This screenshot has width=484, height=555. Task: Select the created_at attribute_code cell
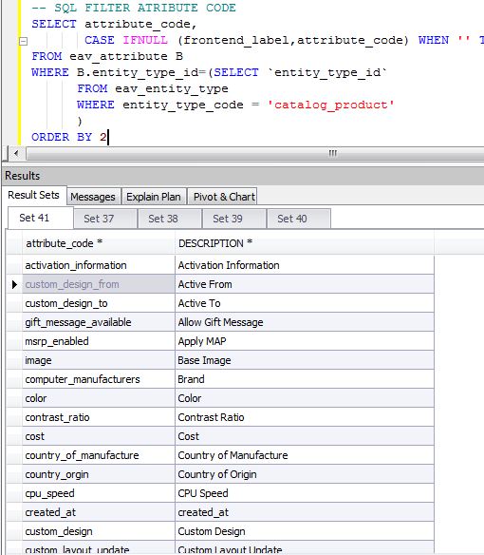pos(99,512)
